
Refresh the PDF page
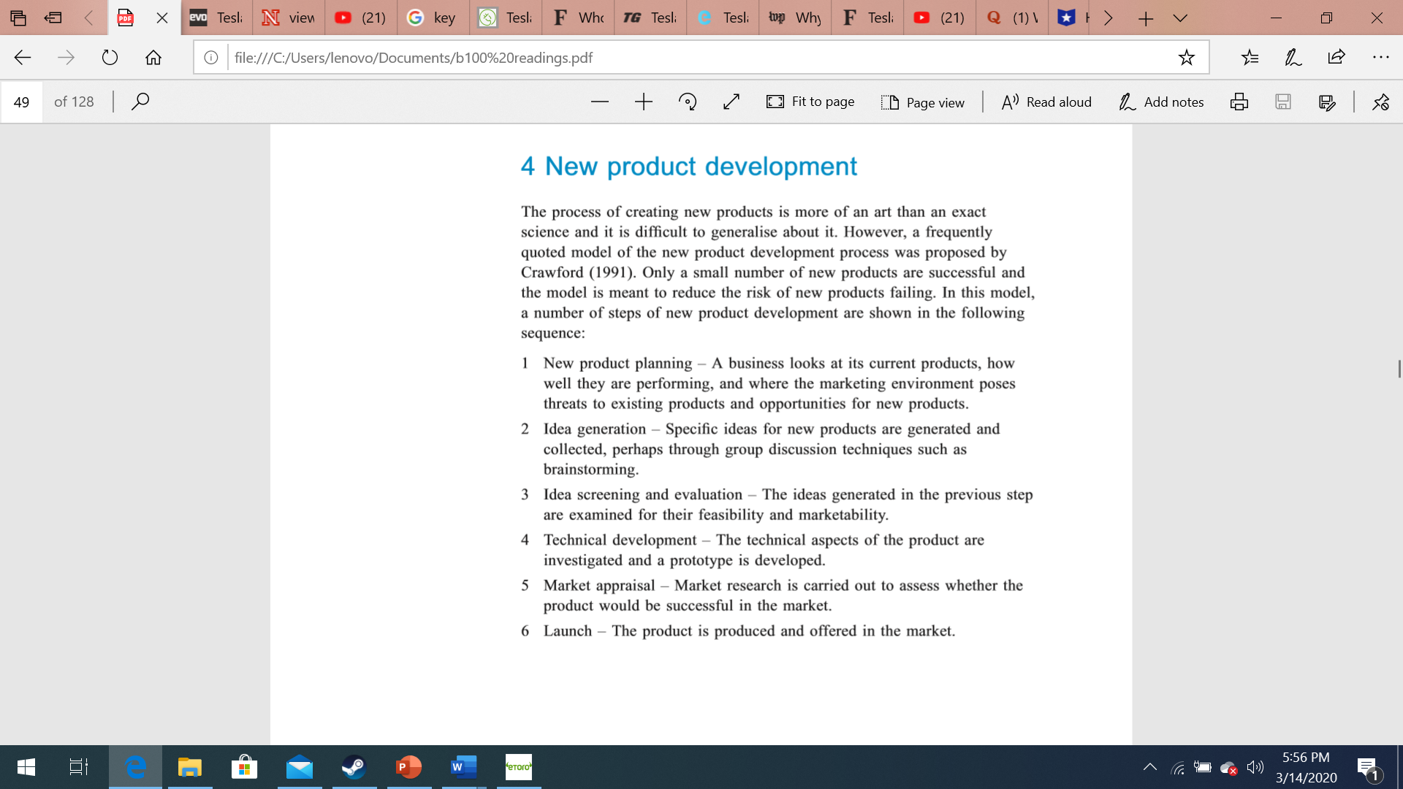(x=110, y=58)
